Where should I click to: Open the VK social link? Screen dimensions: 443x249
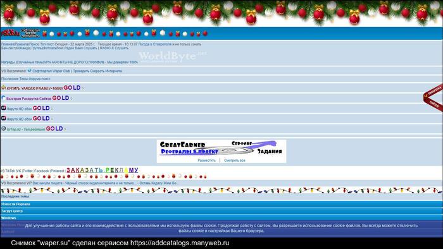pos(18,171)
